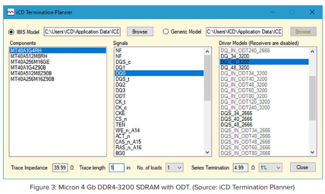Select signal CKE

159,113
